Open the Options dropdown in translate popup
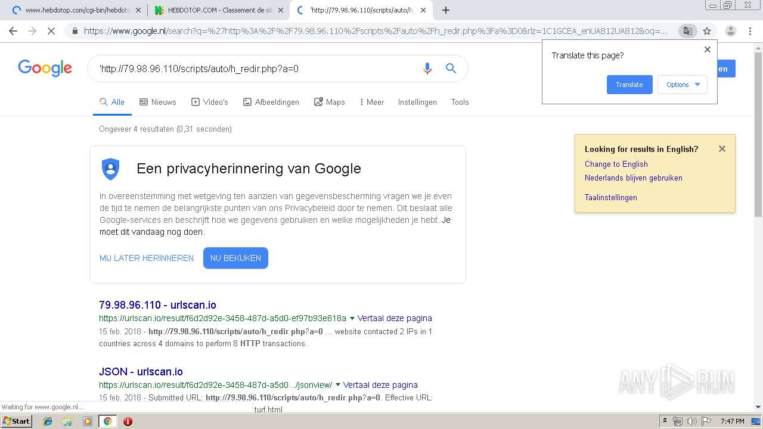Image resolution: width=763 pixels, height=429 pixels. (x=683, y=85)
